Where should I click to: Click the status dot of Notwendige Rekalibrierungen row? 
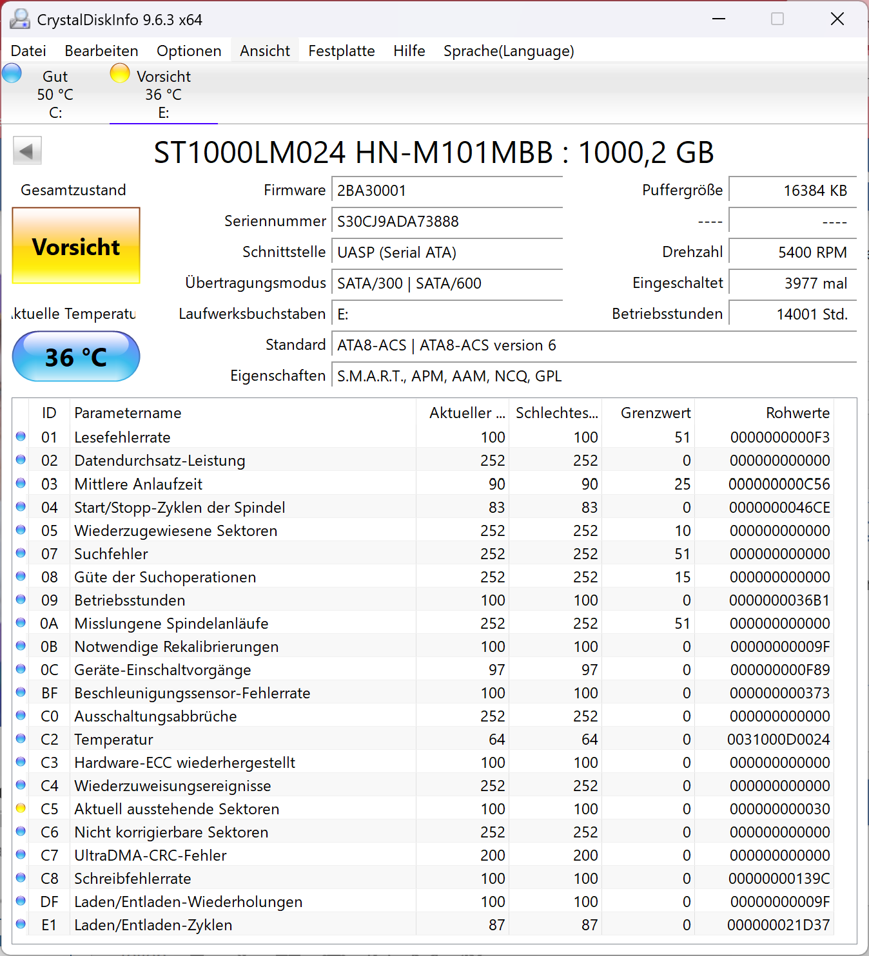point(21,645)
